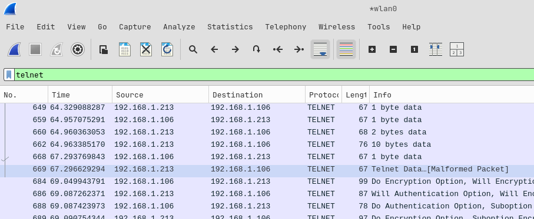Sort by the Time column header
Viewport: 534px width, 219px height.
[80, 95]
